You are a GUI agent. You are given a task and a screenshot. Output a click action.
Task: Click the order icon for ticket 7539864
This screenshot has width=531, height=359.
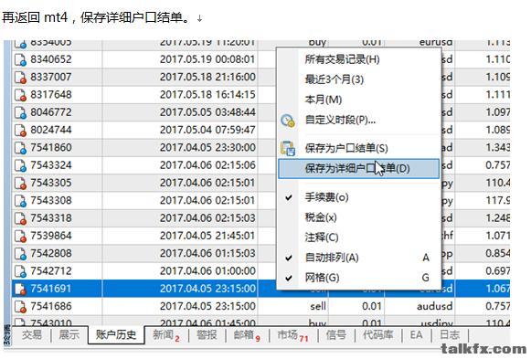pyautogui.click(x=20, y=236)
